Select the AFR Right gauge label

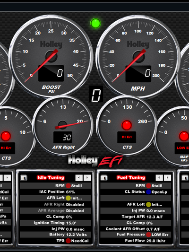tap(64, 147)
